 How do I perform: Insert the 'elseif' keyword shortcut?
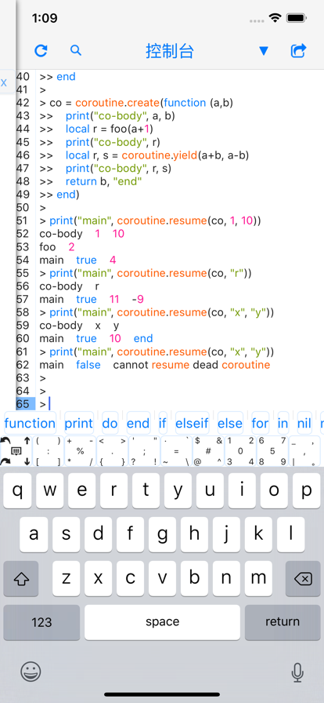(x=192, y=423)
